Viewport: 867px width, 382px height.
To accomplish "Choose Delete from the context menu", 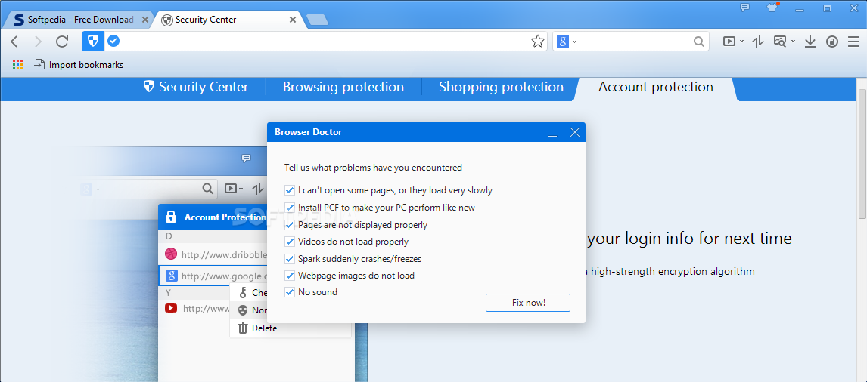I will [x=264, y=328].
